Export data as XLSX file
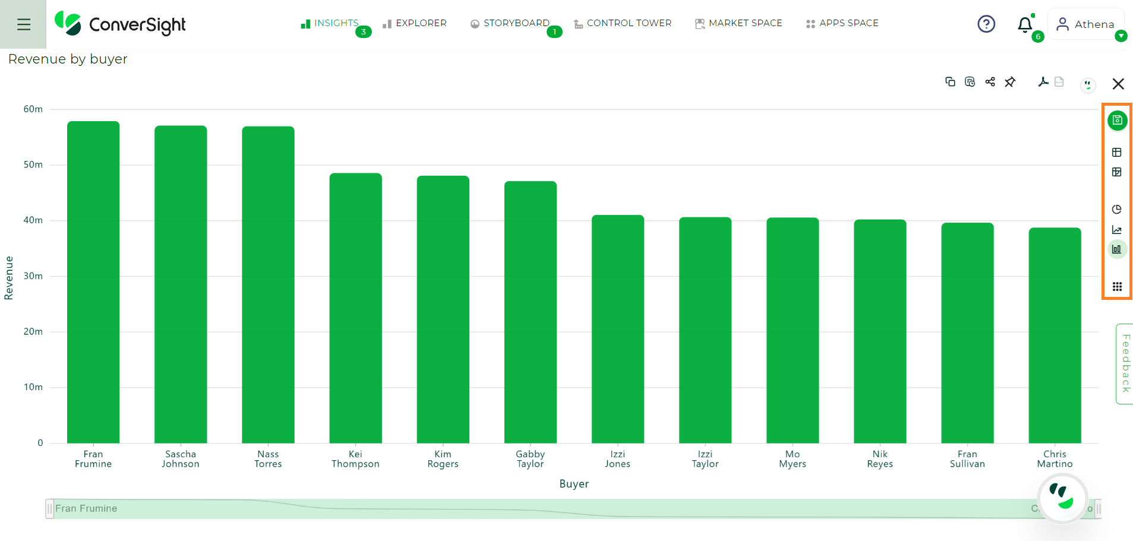Screen dimensions: 1133x541 pos(1059,82)
